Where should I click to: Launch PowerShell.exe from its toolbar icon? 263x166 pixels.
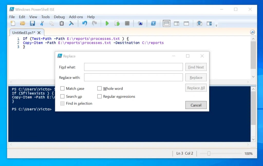pos(154,23)
